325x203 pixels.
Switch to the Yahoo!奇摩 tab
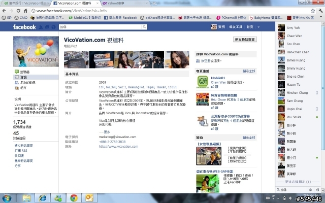click(x=125, y=4)
